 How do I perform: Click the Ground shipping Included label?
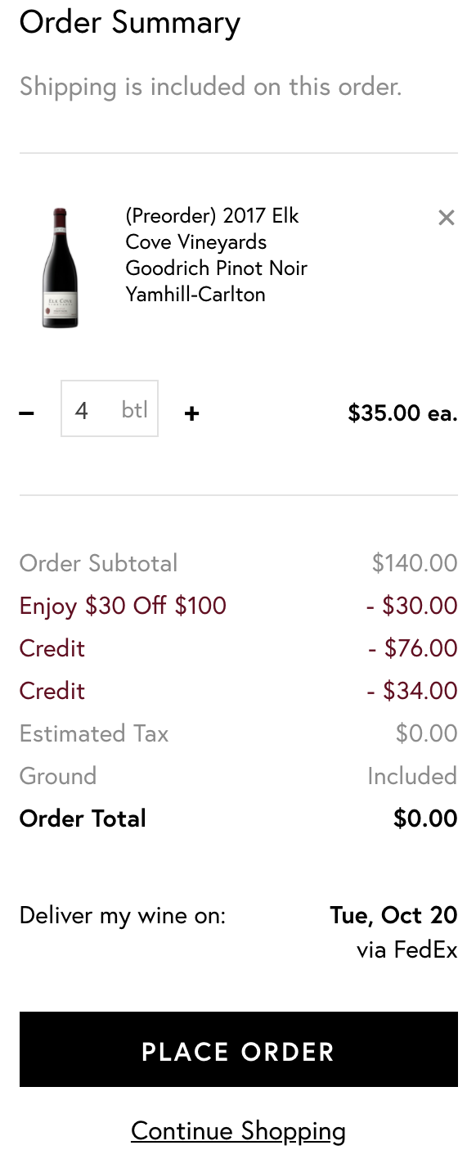pos(412,776)
